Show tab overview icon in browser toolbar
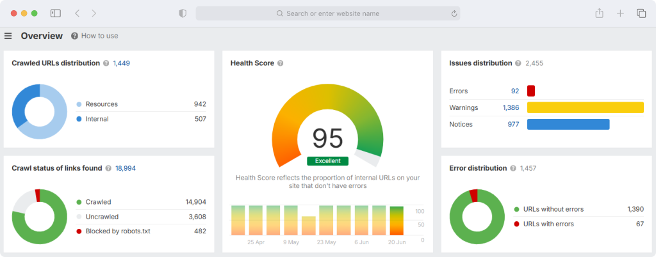The width and height of the screenshot is (656, 257). pyautogui.click(x=641, y=13)
